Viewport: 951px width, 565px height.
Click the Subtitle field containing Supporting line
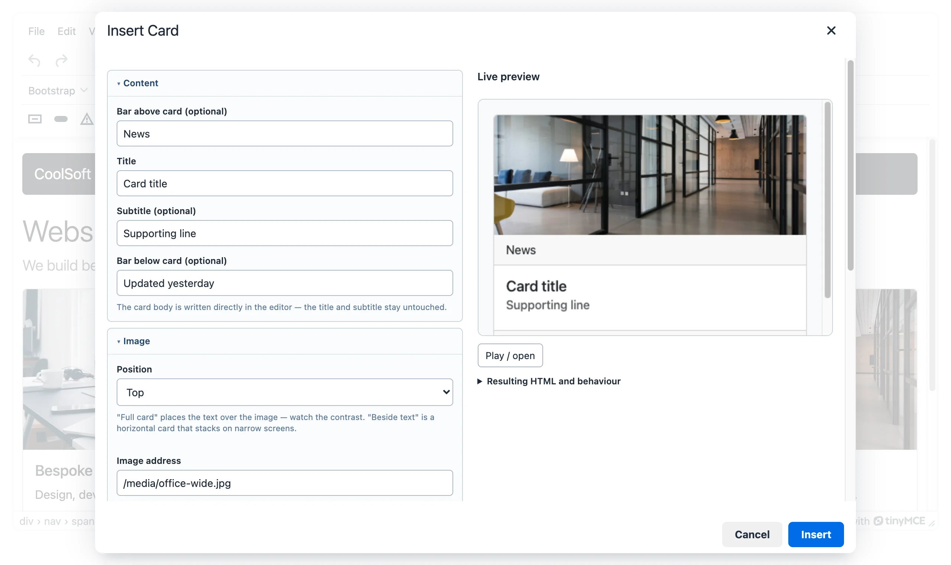(x=285, y=233)
